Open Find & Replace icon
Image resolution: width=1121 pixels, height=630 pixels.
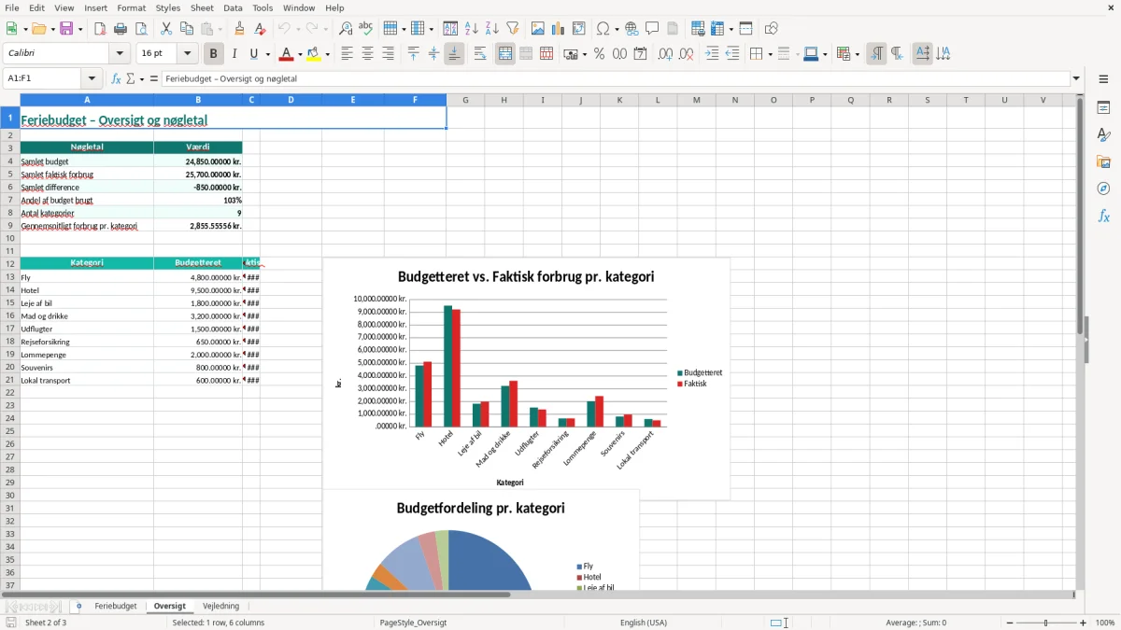tap(346, 29)
